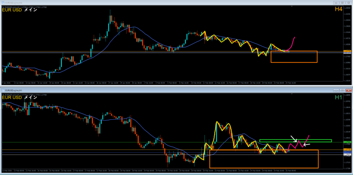Select the green 1.17926 price label
Screen dimensions: 353x175
(x=347, y=142)
